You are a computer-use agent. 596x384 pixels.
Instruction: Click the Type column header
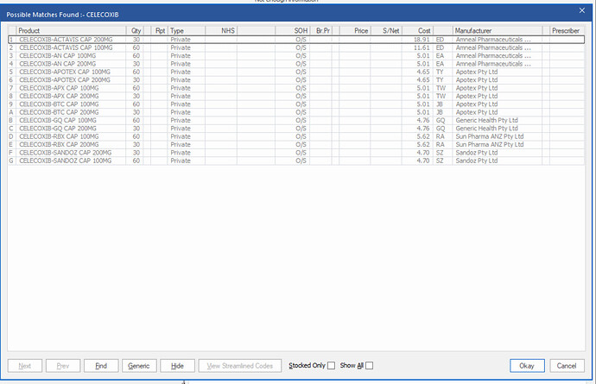click(187, 31)
